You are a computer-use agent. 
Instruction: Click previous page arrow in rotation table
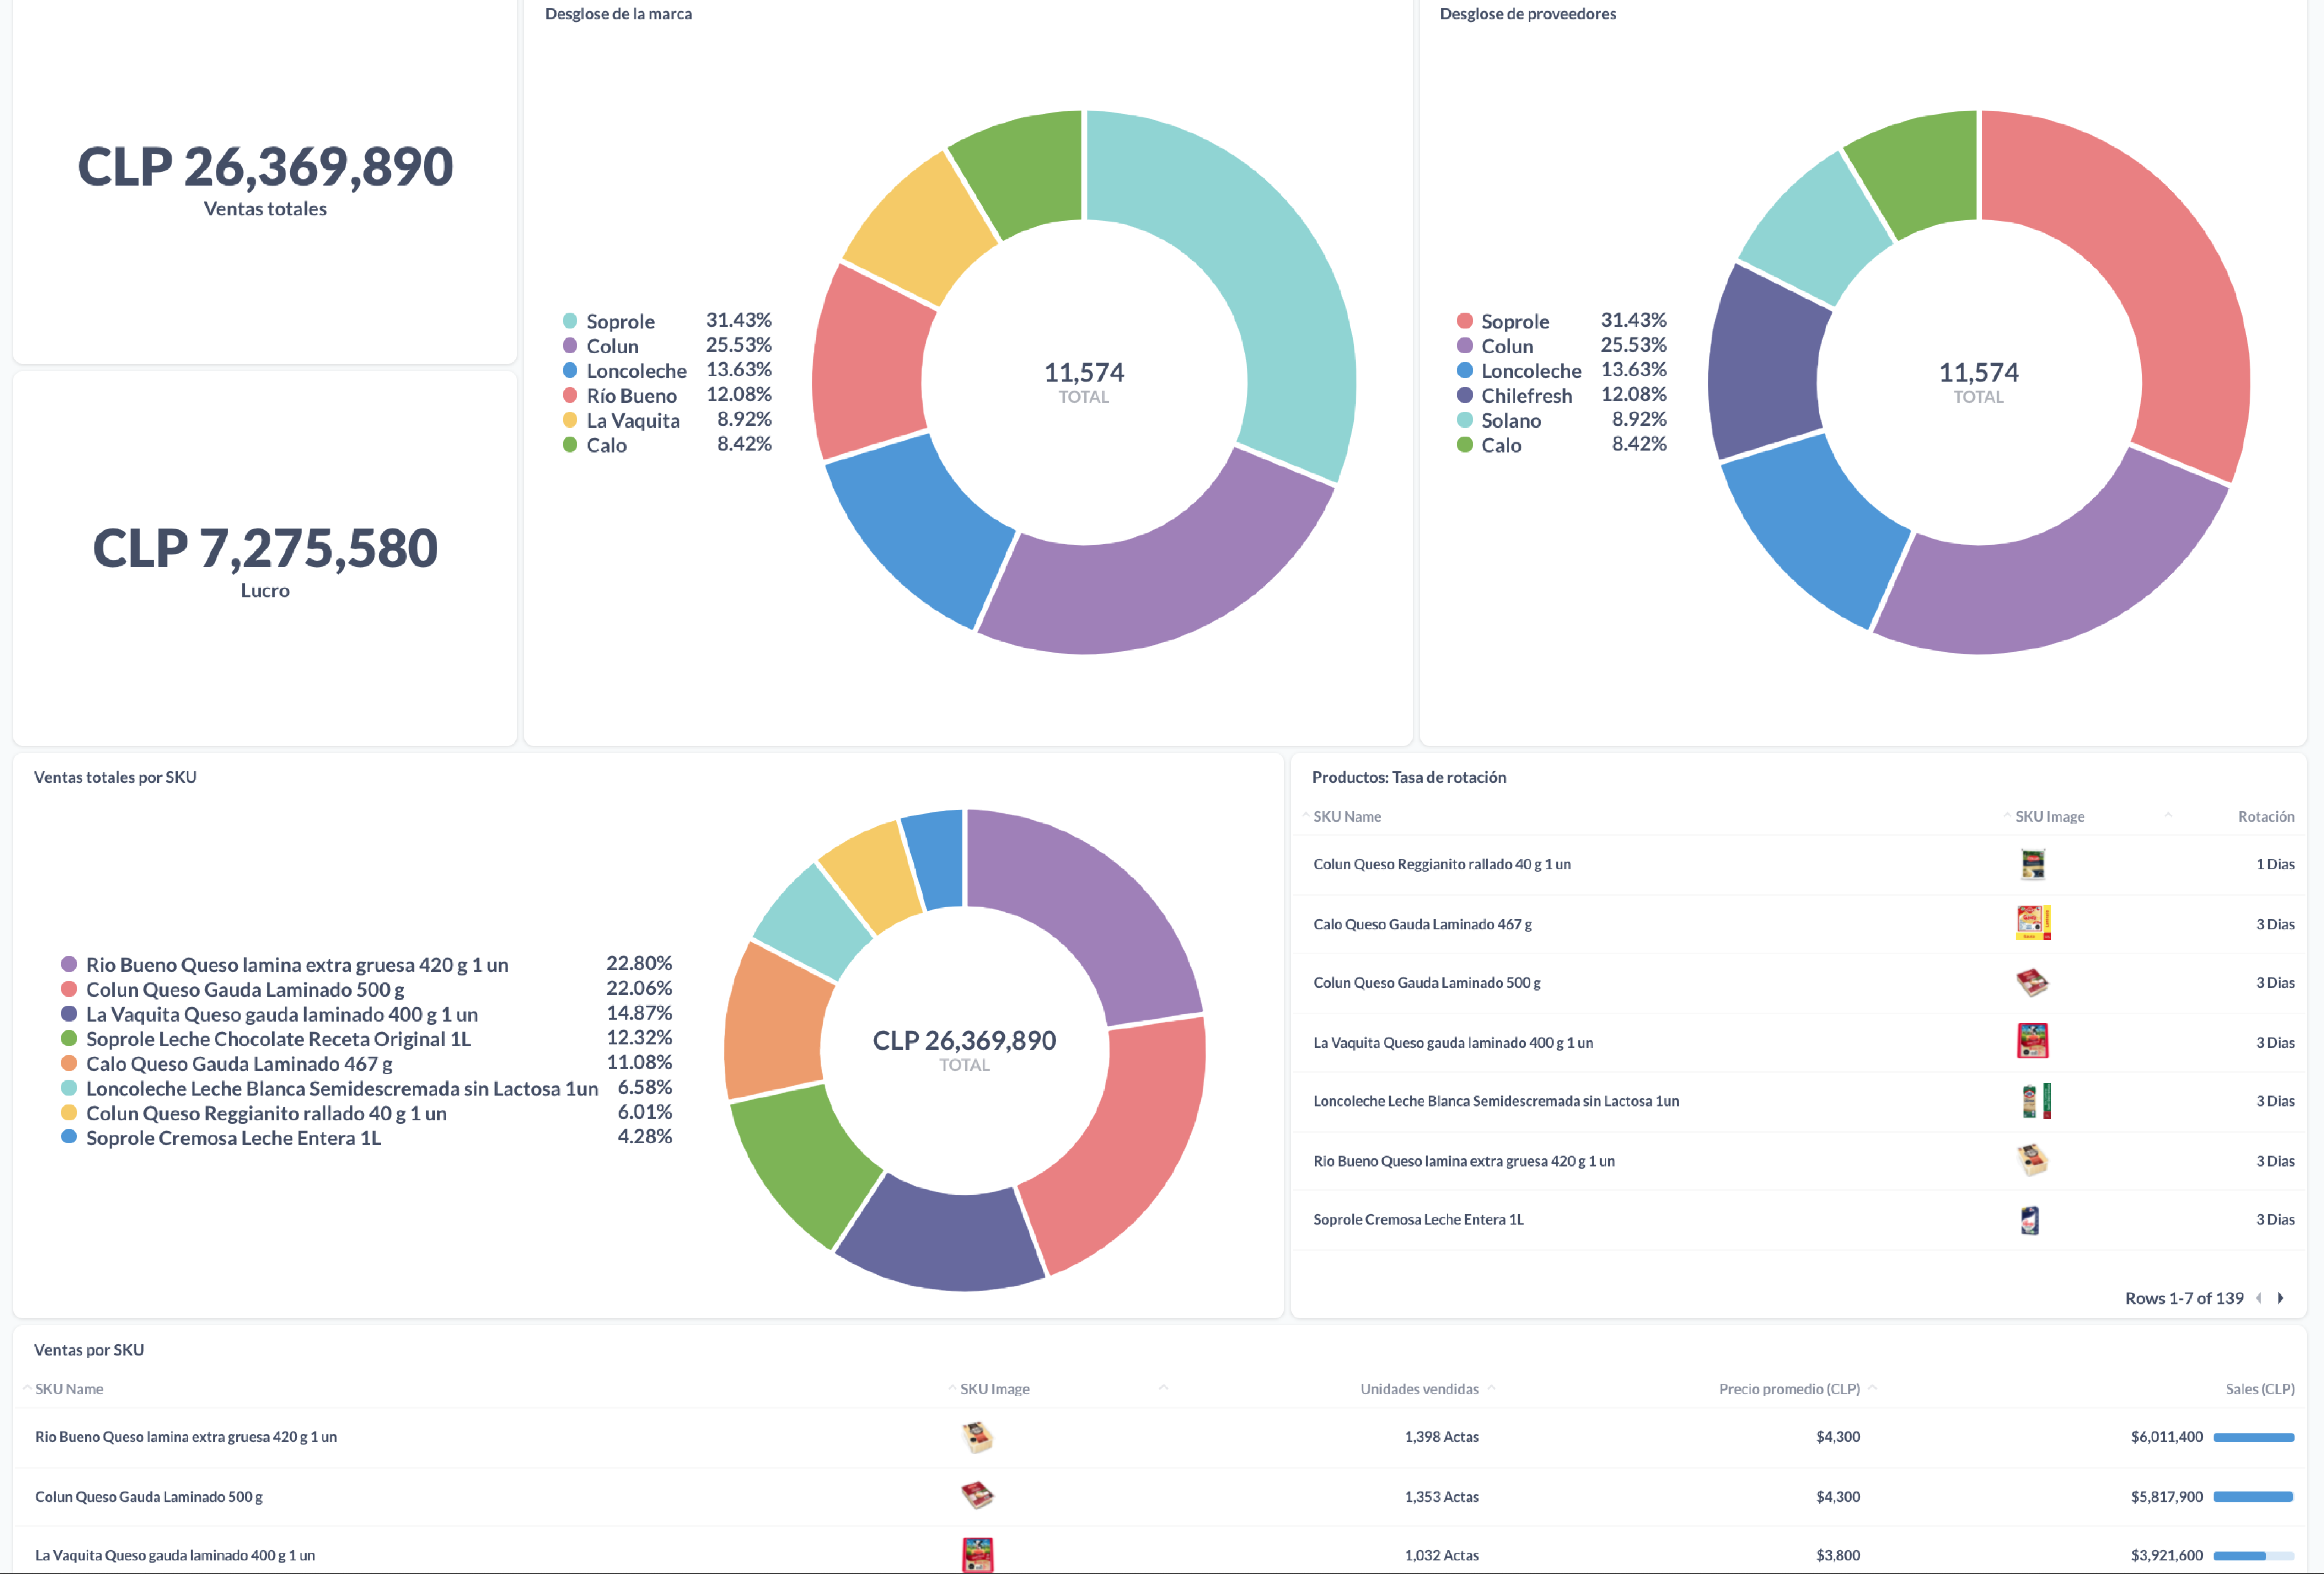[x=2259, y=1298]
